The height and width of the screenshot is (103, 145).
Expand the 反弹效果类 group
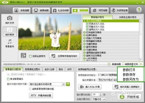click(84, 35)
